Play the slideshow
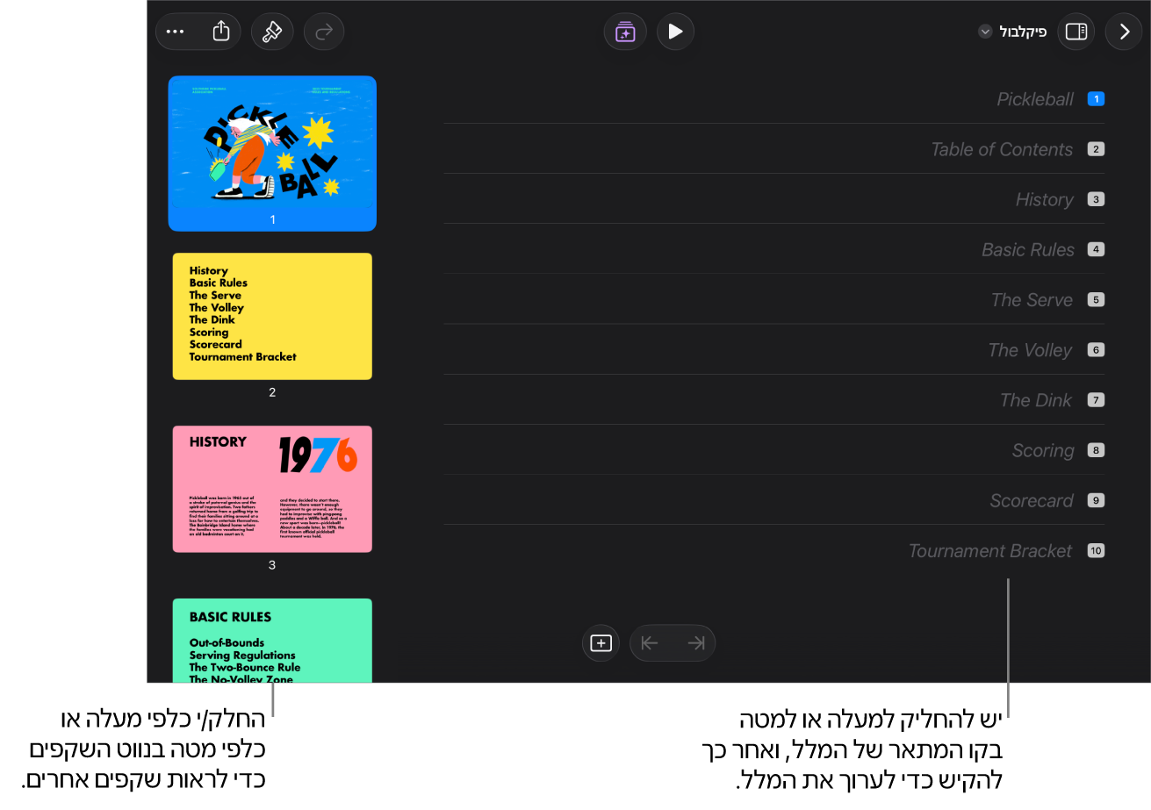This screenshot has height=810, width=1151. click(674, 32)
